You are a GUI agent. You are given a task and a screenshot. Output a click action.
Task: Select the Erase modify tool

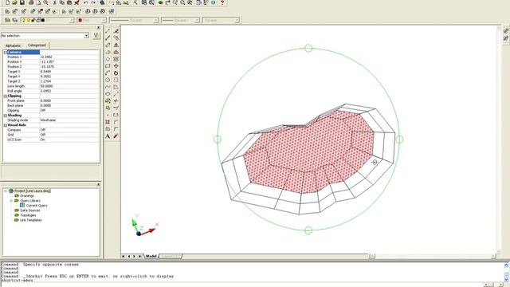point(116,31)
